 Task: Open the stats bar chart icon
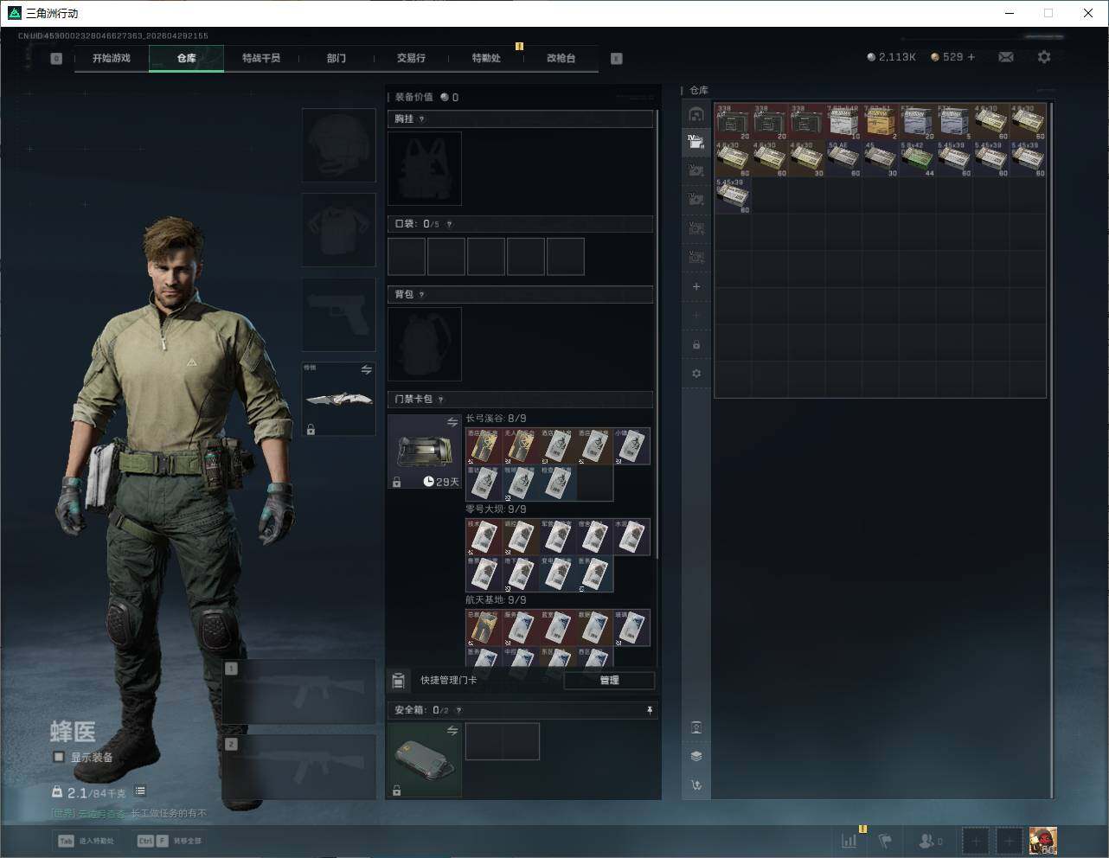pyautogui.click(x=850, y=841)
